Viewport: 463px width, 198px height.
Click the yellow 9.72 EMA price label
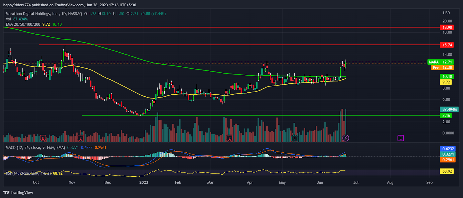click(x=446, y=82)
